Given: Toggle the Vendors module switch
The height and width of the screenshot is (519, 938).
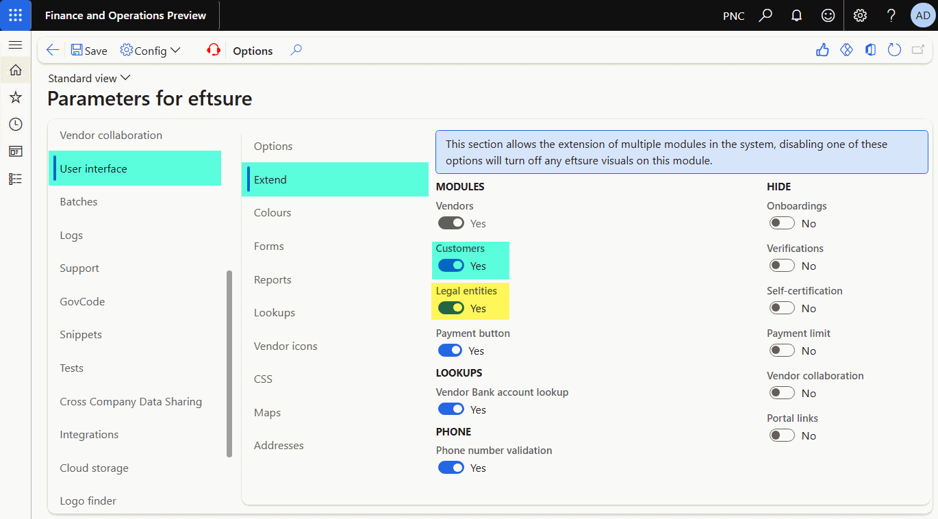Looking at the screenshot, I should 451,223.
